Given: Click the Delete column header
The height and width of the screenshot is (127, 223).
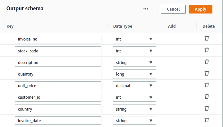Looking at the screenshot, I should [x=209, y=26].
